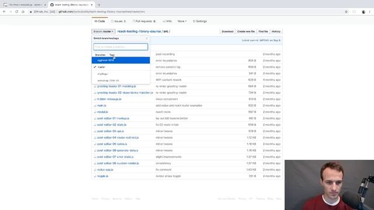Choose the third branch below master
374x210 pixels.
pos(121,74)
